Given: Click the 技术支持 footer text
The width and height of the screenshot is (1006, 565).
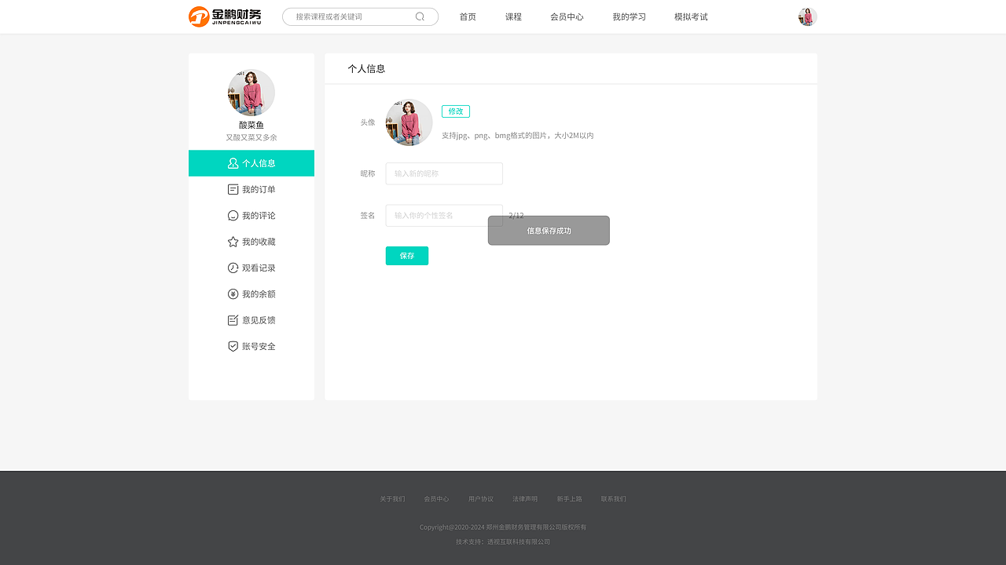Looking at the screenshot, I should point(503,541).
